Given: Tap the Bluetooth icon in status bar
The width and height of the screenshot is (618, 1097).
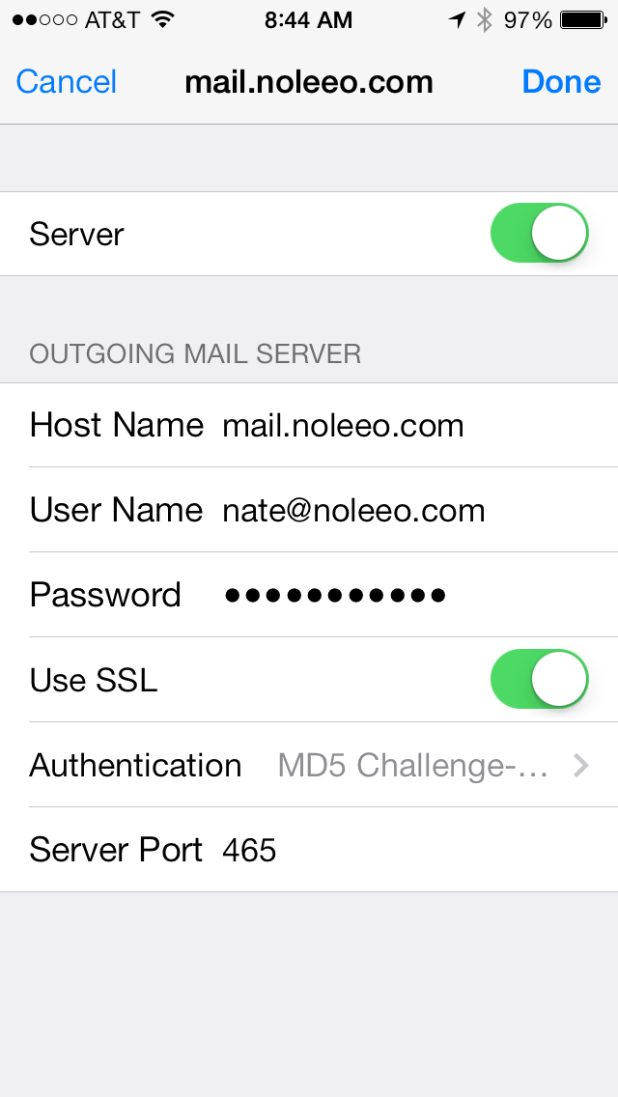Looking at the screenshot, I should click(x=484, y=19).
